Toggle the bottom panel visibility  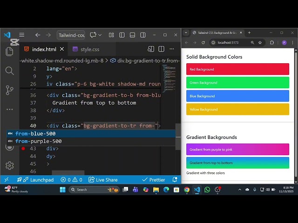coord(132,35)
